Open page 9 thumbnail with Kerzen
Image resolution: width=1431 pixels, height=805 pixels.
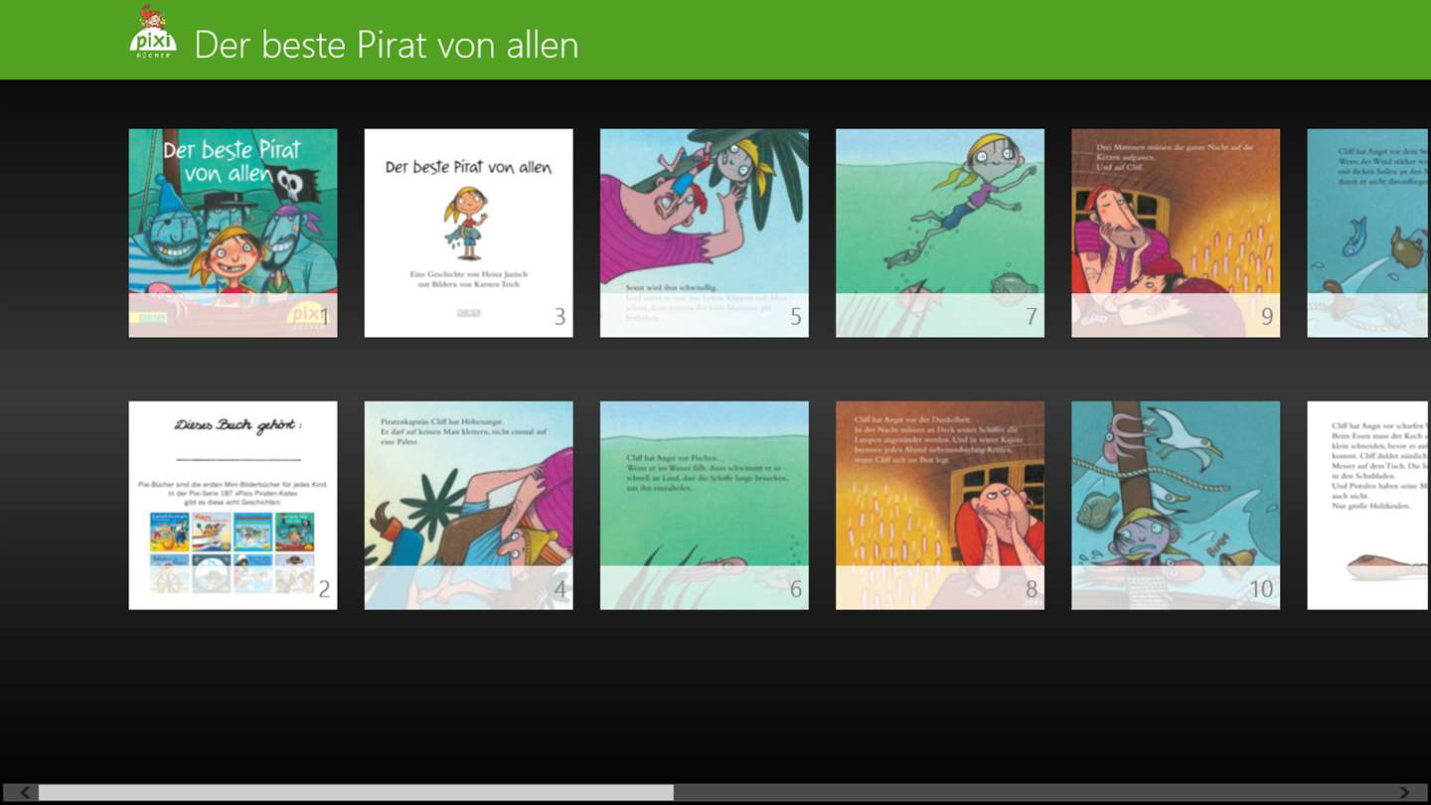coord(1175,233)
